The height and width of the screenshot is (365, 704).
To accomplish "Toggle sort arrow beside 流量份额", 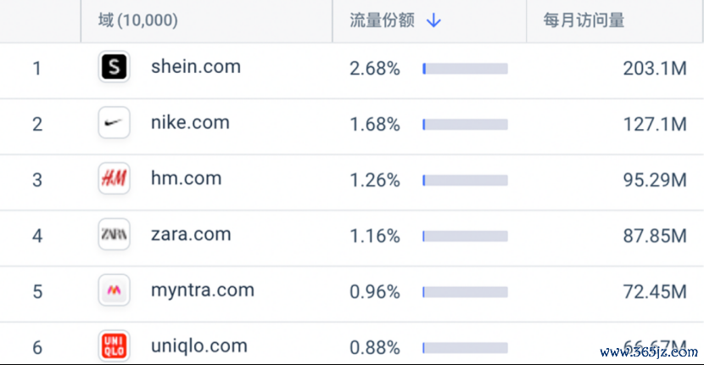I will pyautogui.click(x=433, y=20).
